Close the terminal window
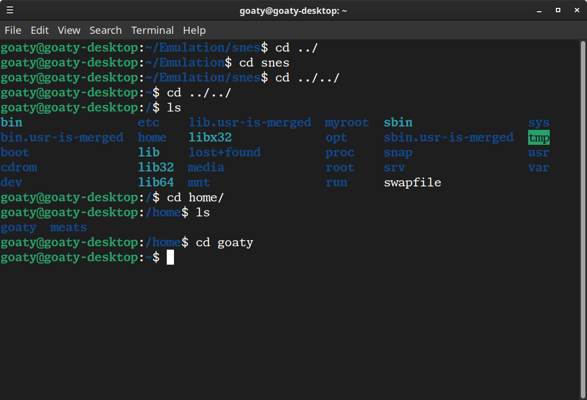This screenshot has height=400, width=587. tap(577, 10)
